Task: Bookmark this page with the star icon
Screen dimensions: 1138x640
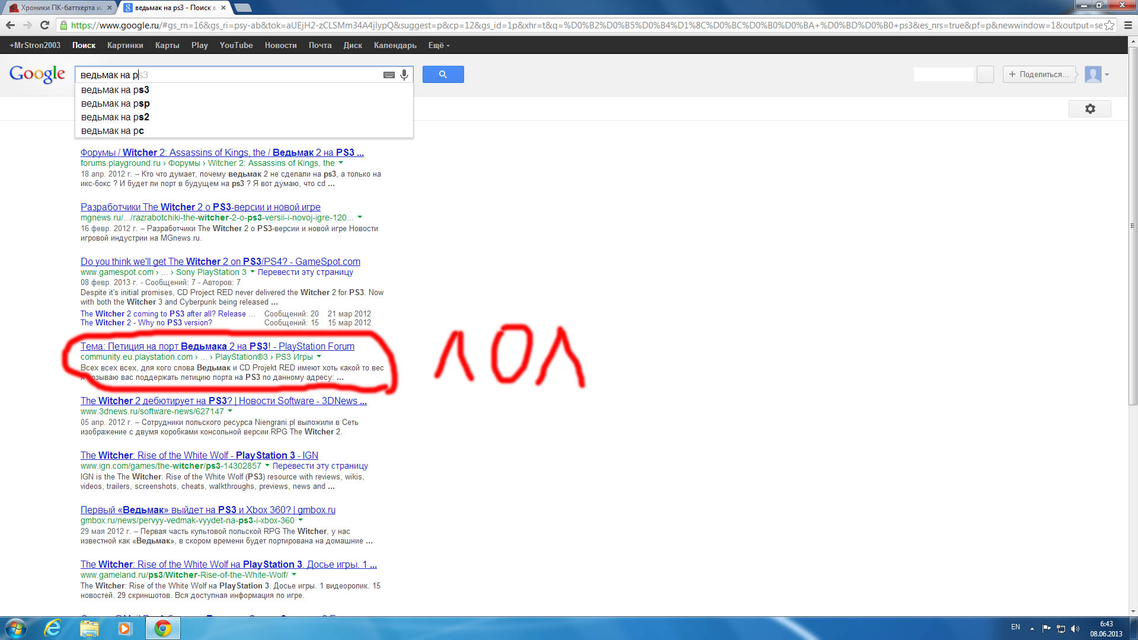Action: pos(1109,25)
